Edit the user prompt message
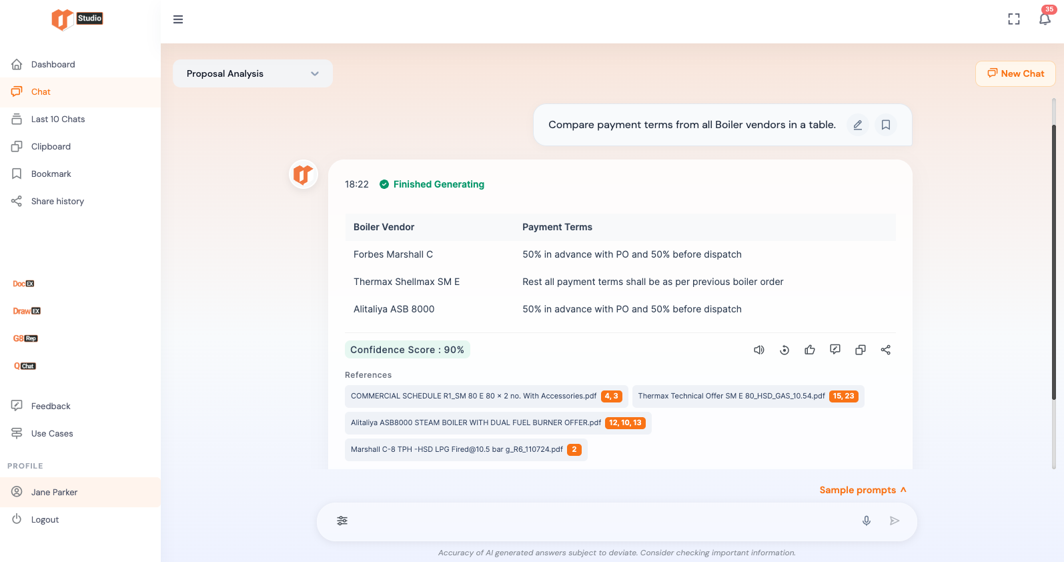 coord(858,125)
